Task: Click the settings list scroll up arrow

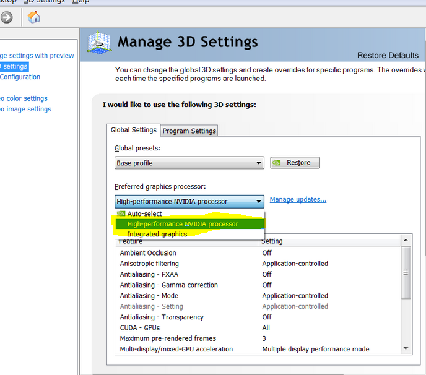Action: coord(406,240)
